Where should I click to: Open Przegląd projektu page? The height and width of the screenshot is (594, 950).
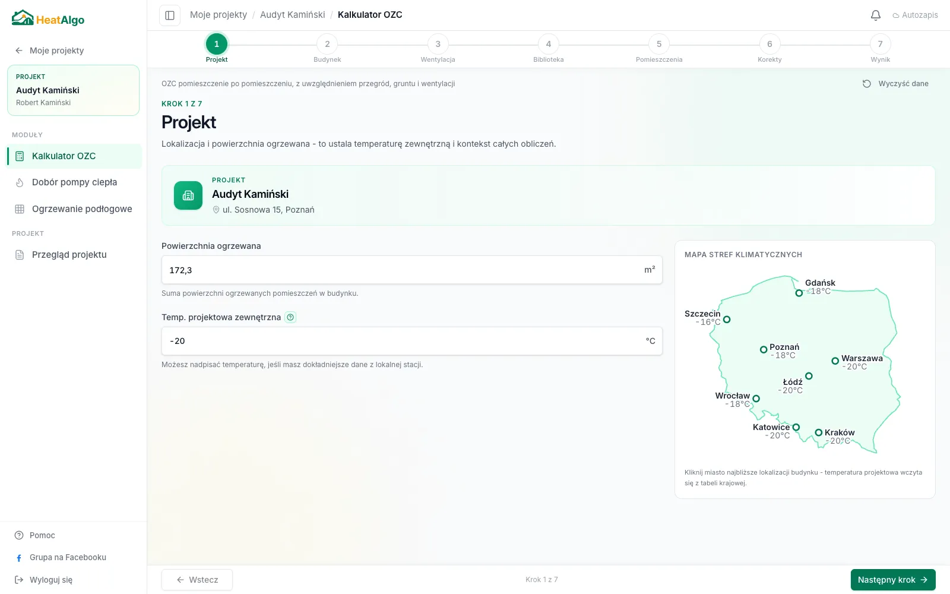pos(74,255)
